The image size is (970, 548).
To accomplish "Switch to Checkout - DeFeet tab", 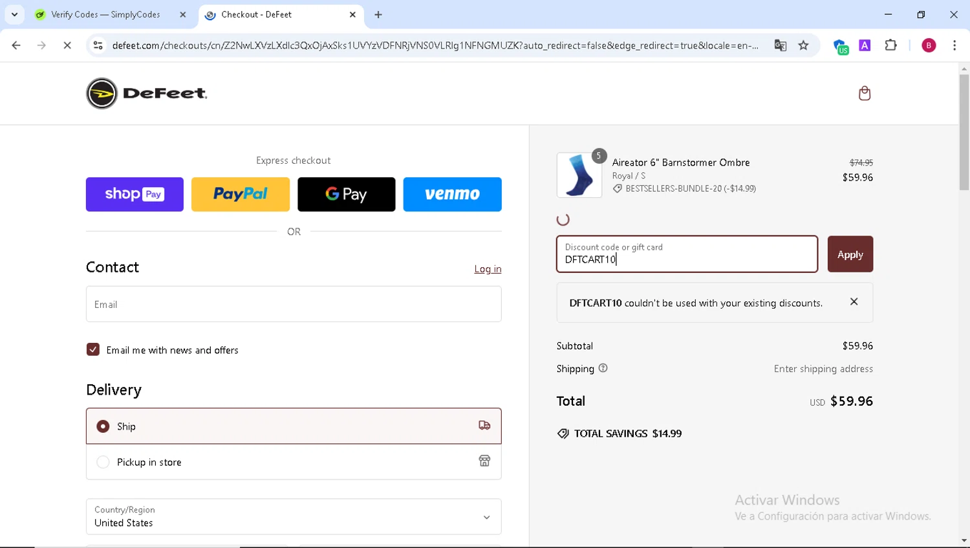I will pos(281,14).
